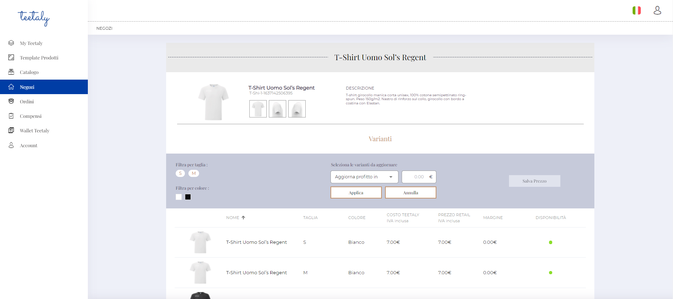Screen dimensions: 673x299
Task: Click the Account person icon in sidebar
Action: point(11,145)
